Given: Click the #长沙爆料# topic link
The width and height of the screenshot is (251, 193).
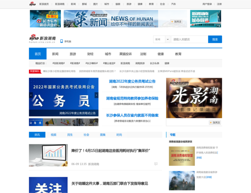Looking at the screenshot, I should 92,63.
